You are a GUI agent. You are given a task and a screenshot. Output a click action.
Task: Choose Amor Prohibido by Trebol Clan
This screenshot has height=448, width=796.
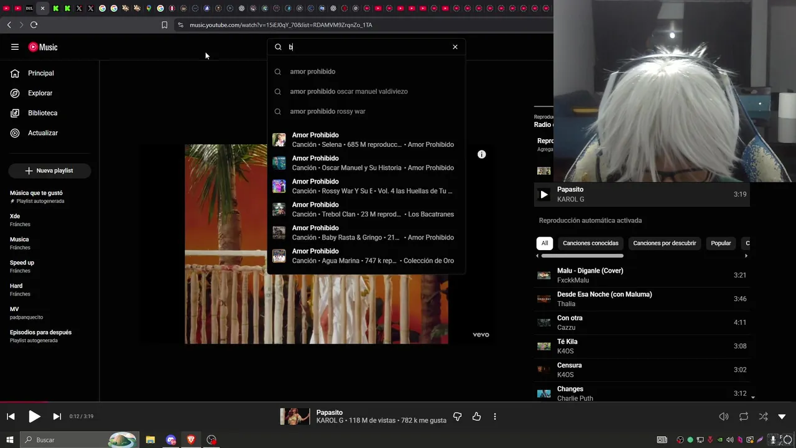pos(366,209)
